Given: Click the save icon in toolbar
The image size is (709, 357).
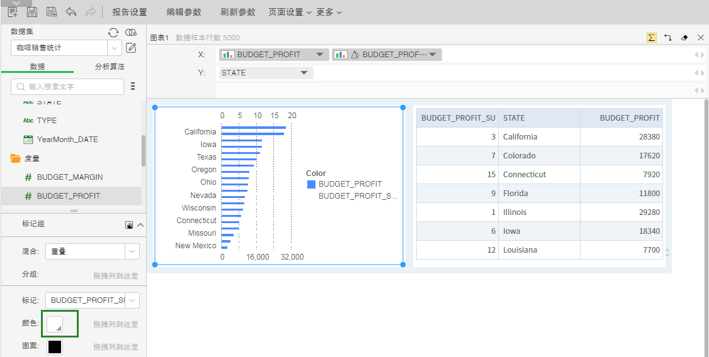Looking at the screenshot, I should pyautogui.click(x=32, y=12).
